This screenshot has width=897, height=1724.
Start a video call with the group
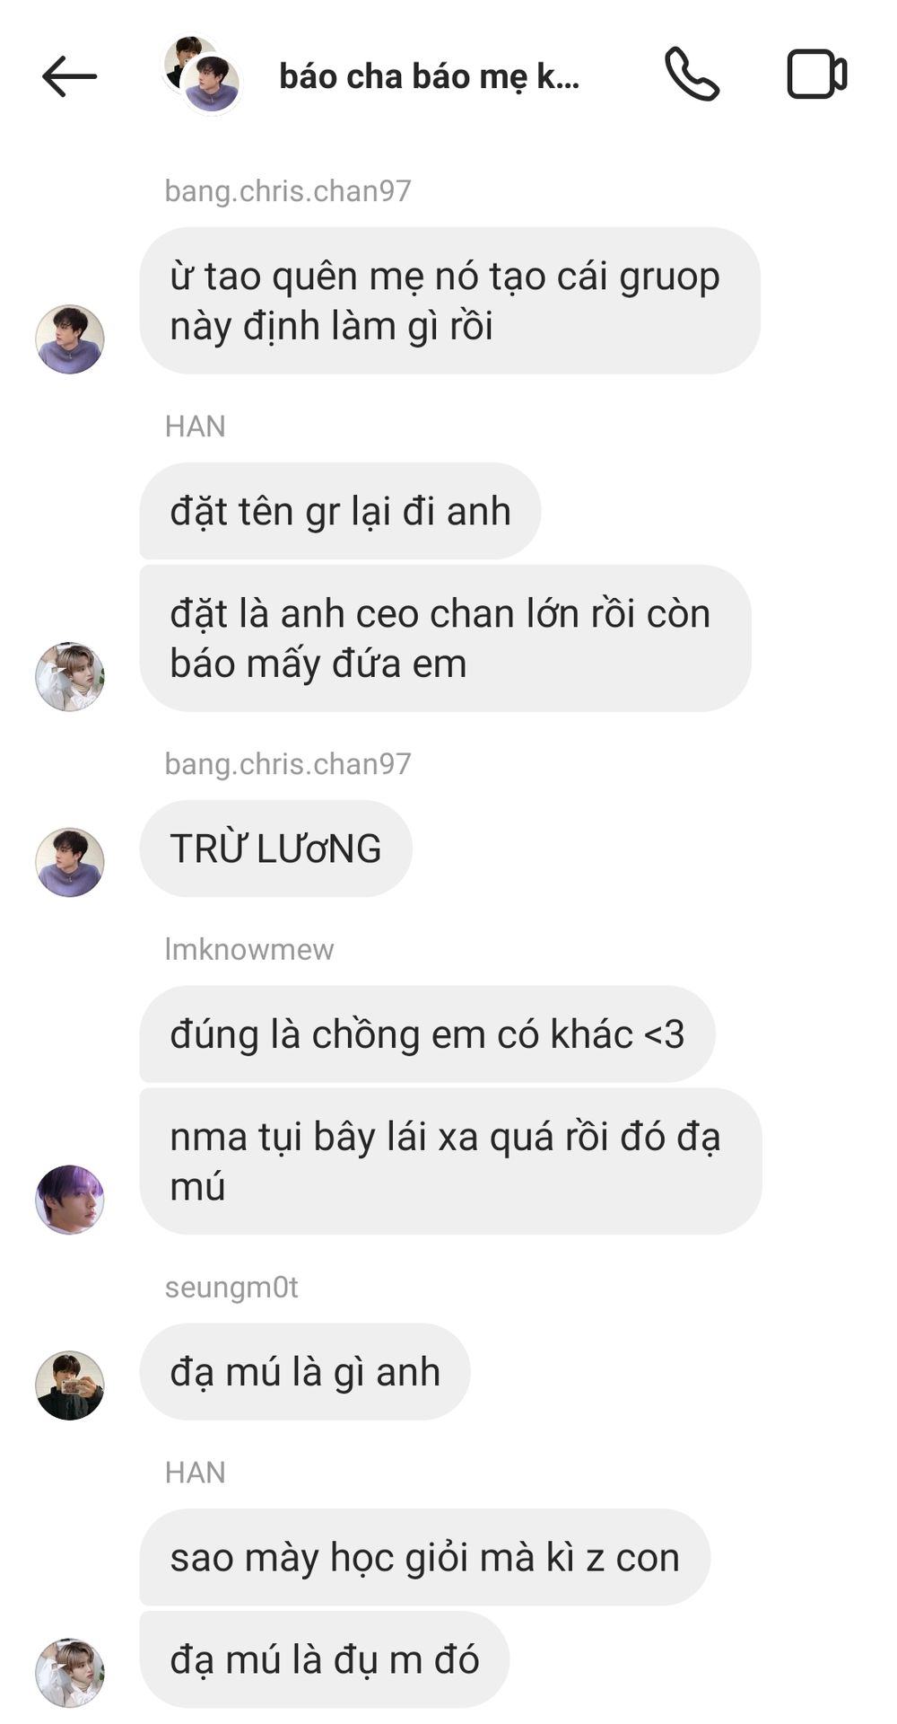click(x=816, y=75)
